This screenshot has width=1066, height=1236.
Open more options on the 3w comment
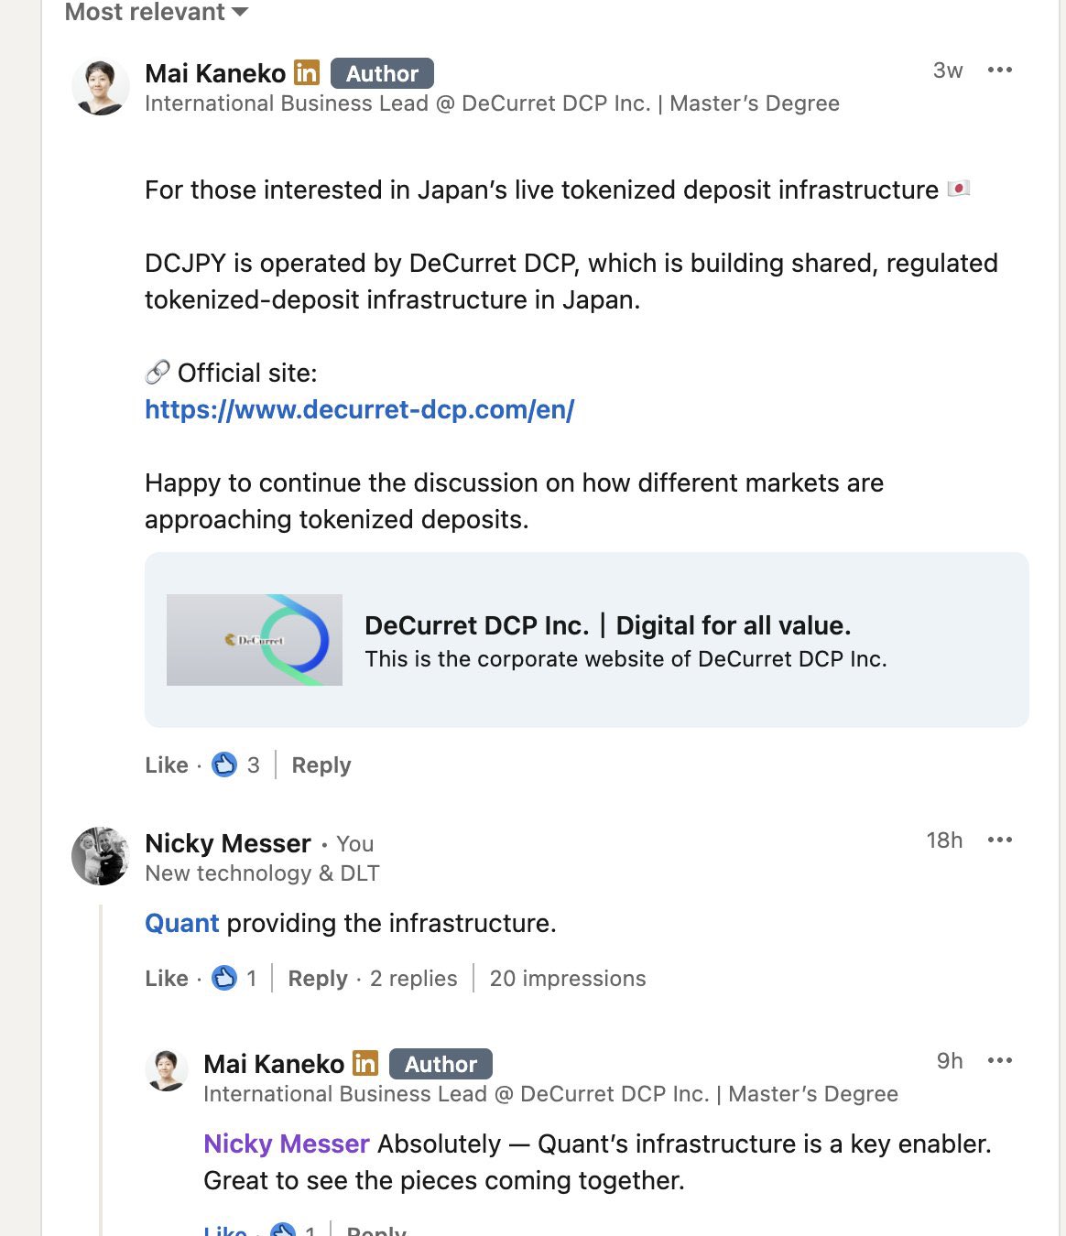[x=999, y=70]
